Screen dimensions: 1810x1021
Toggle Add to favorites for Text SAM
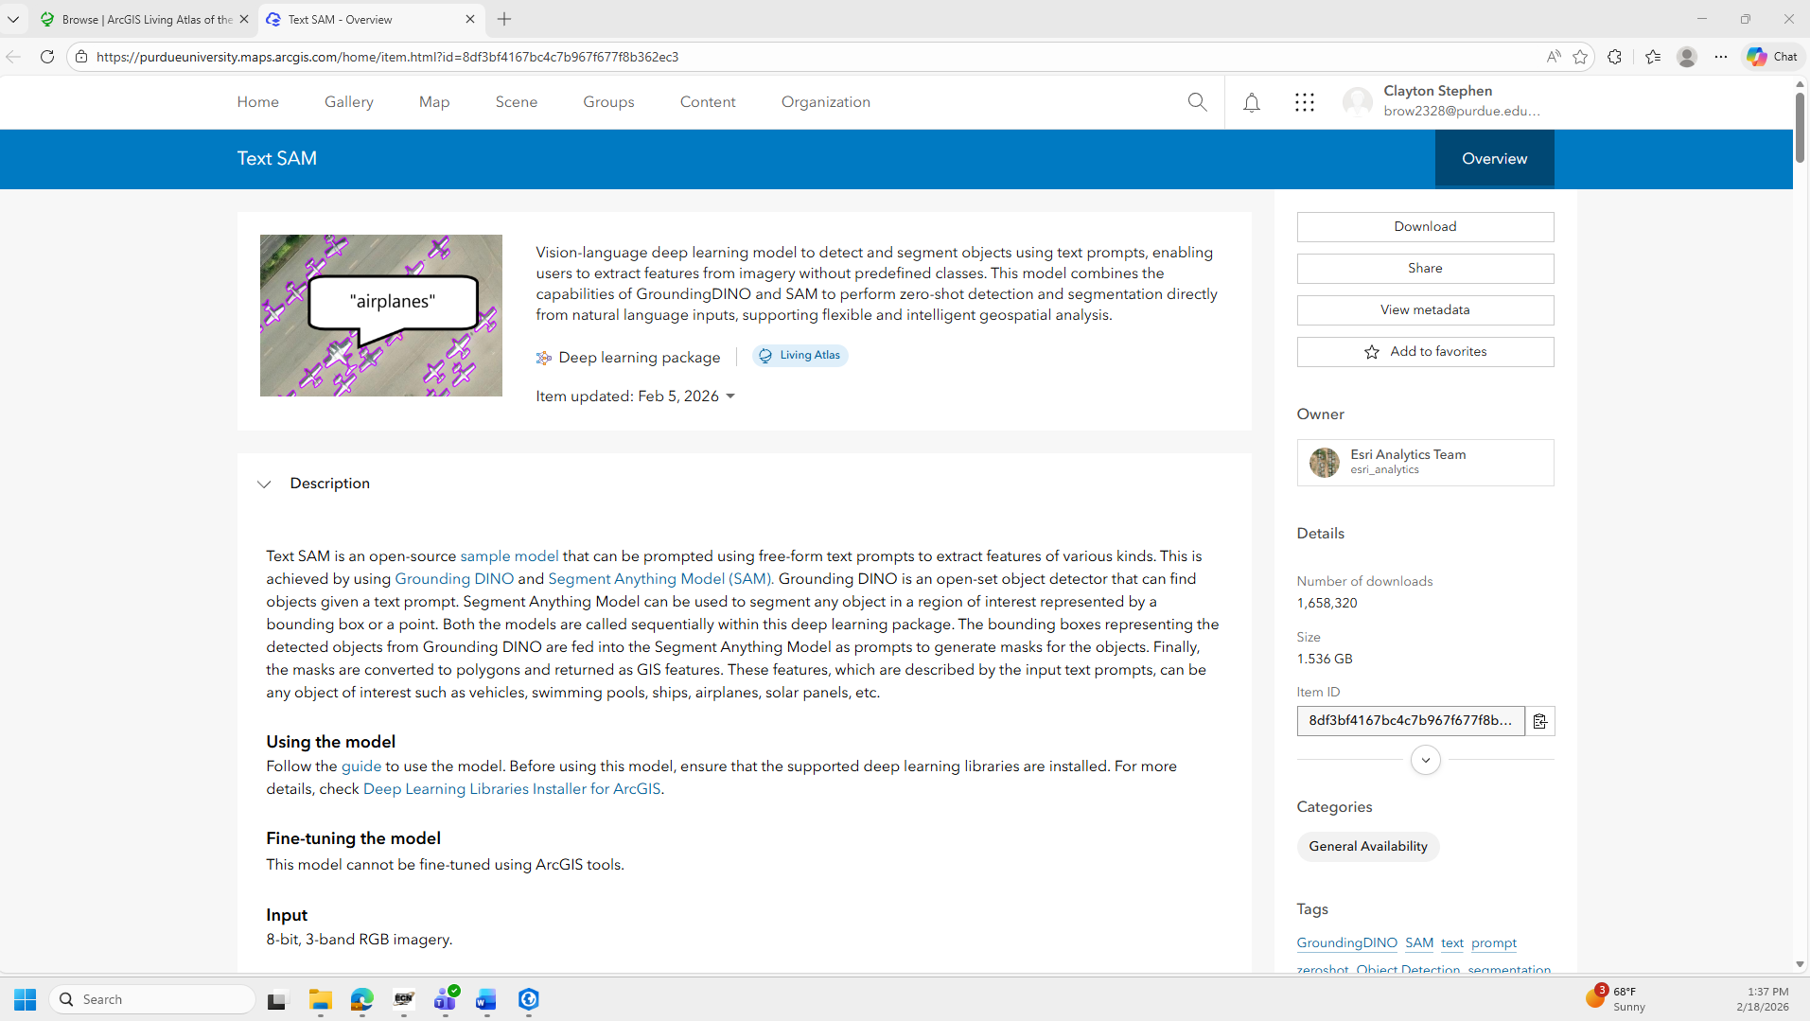1425,351
